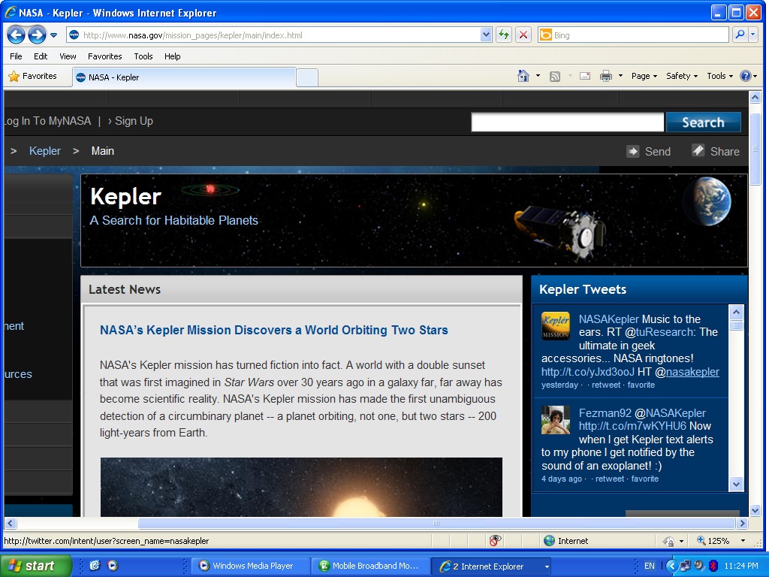Click the Log In To MyNASA link

pyautogui.click(x=47, y=121)
